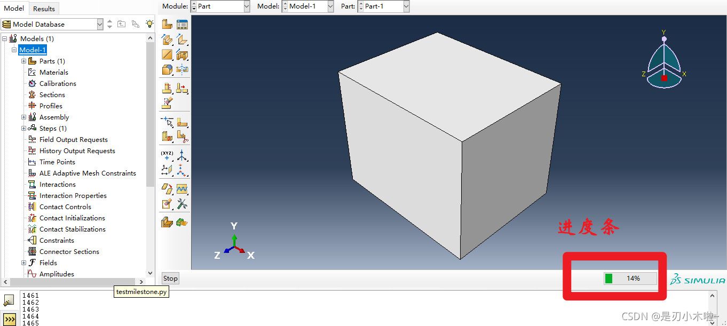Click the wrench geometry repair tools icon
Viewport: 727px width, 326px height.
[x=182, y=204]
